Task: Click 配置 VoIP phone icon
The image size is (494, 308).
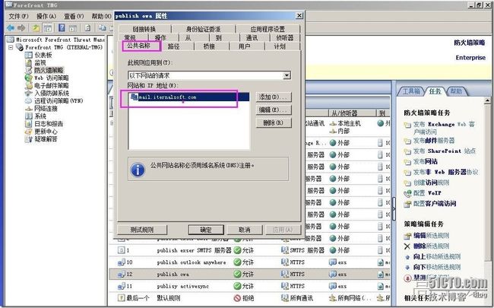Action: [x=407, y=193]
